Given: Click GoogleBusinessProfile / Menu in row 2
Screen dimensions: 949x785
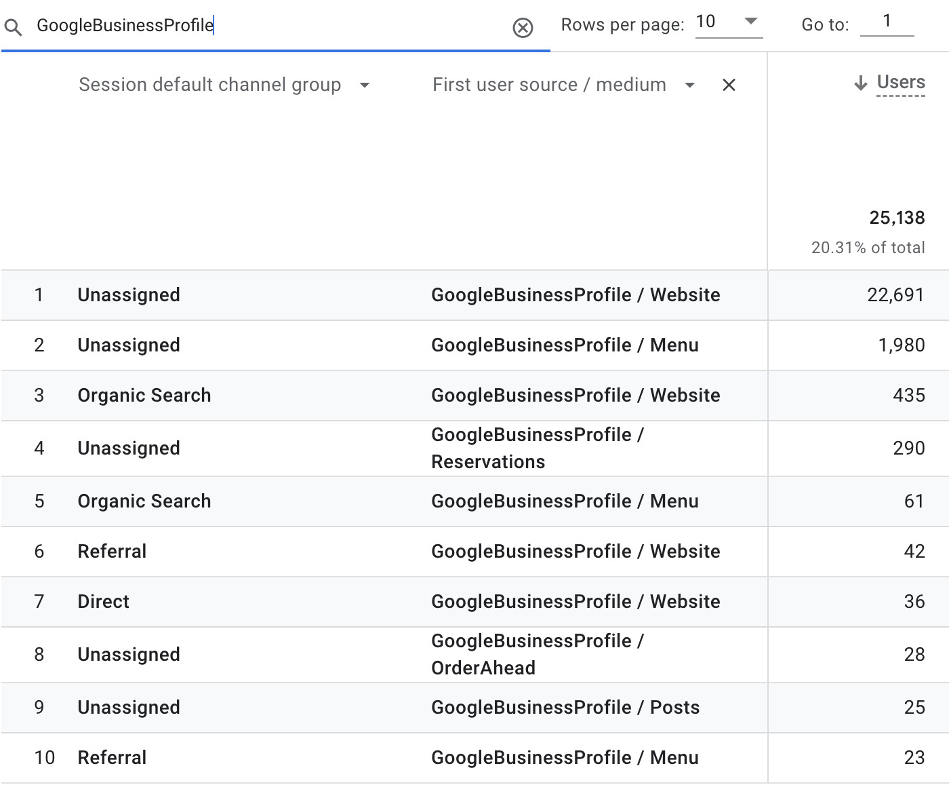Looking at the screenshot, I should (x=565, y=345).
